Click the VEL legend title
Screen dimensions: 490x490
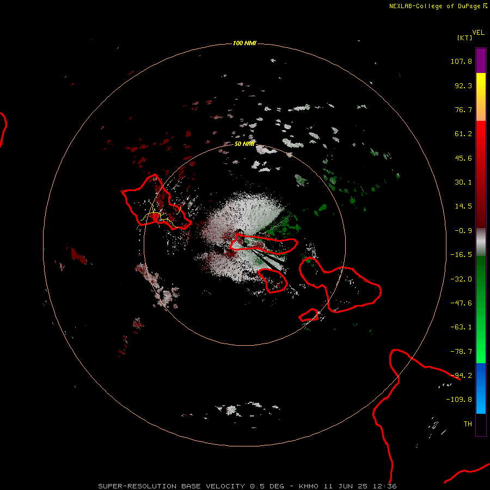[x=478, y=33]
